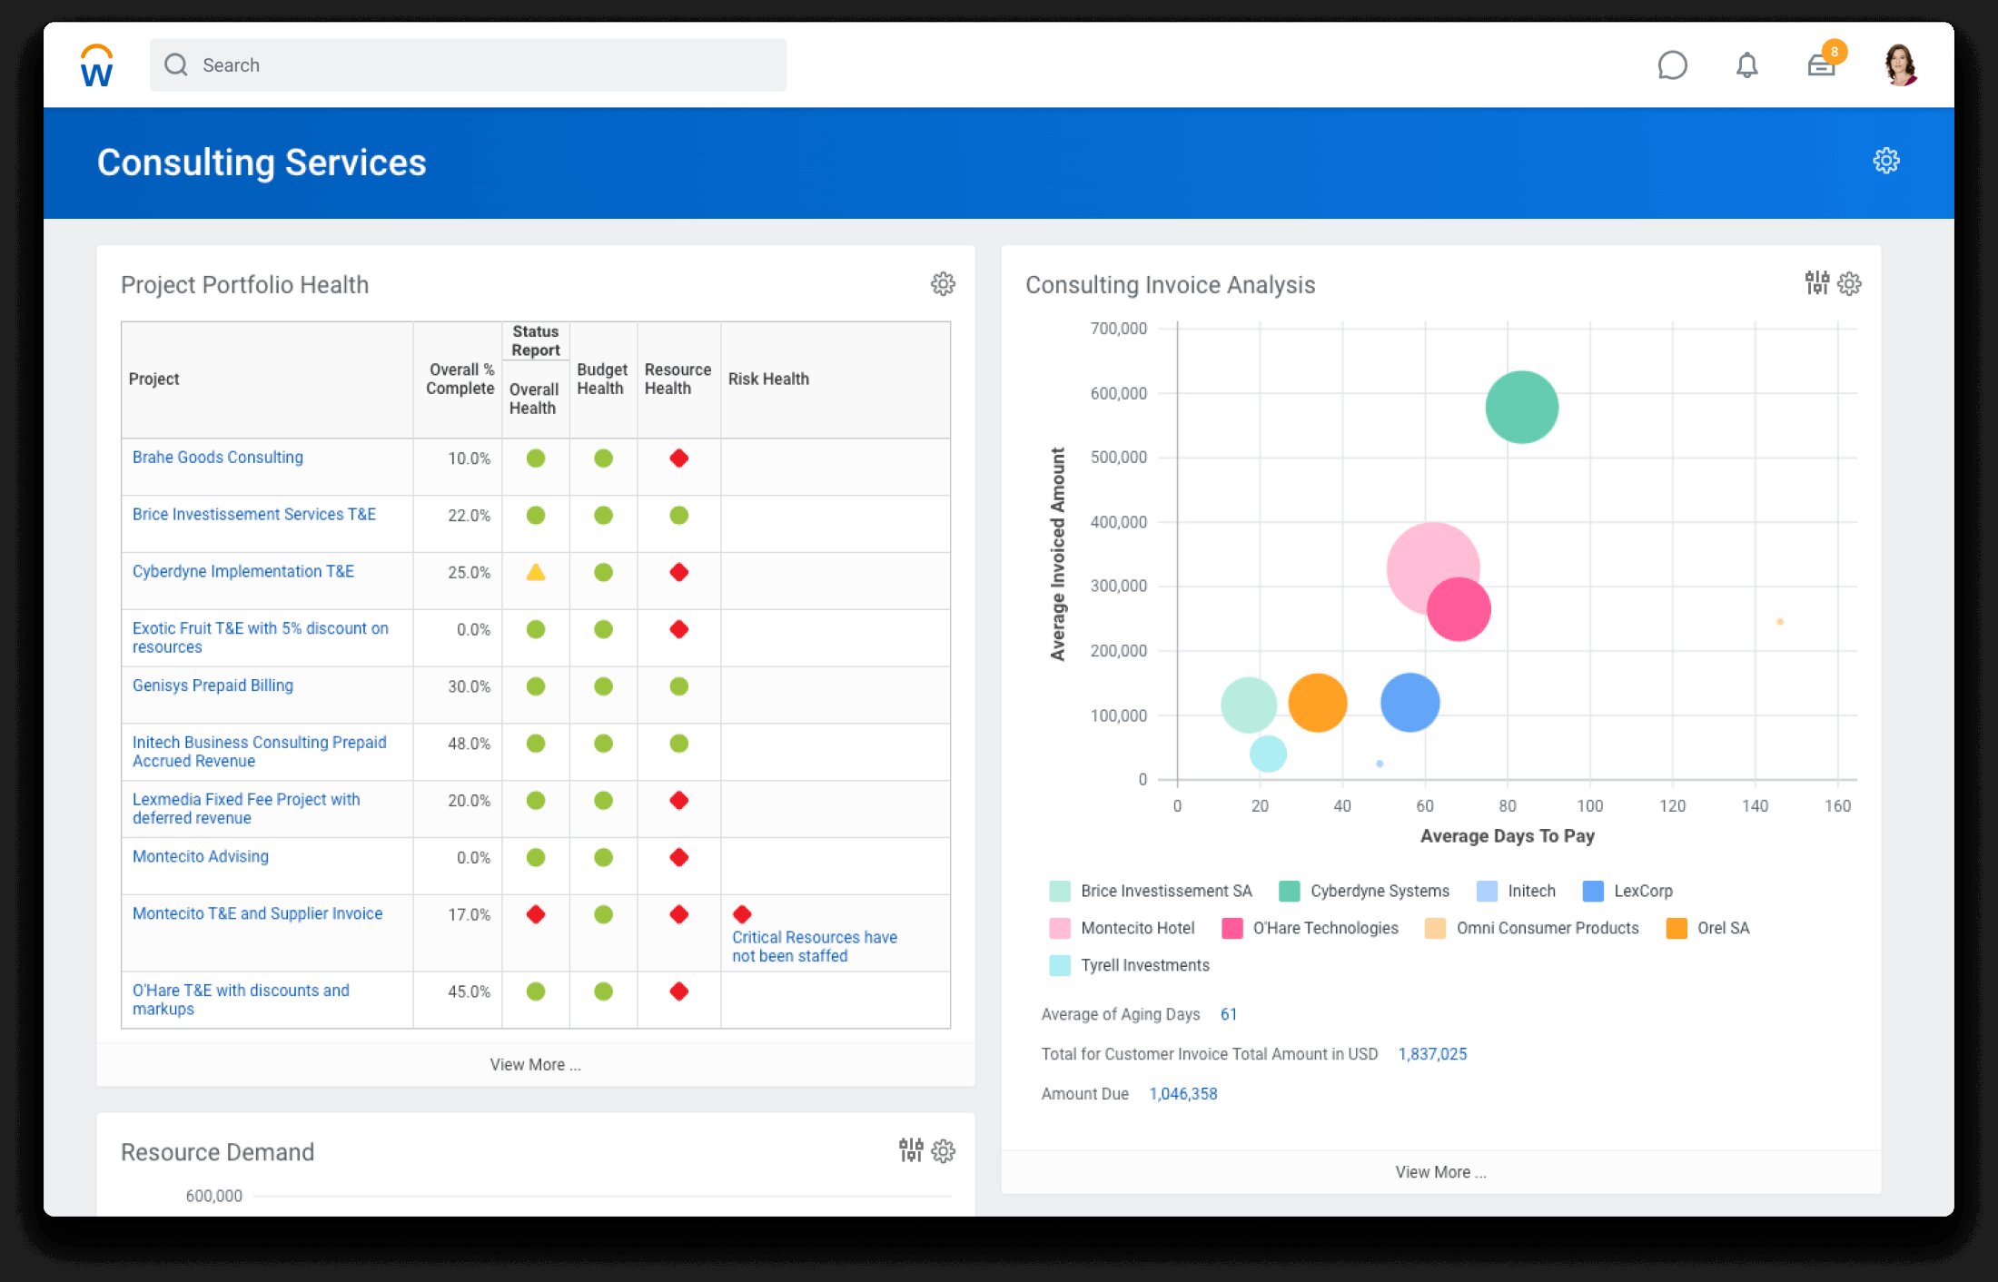The width and height of the screenshot is (1998, 1282).
Task: Click the Workday logo home icon
Action: [96, 65]
